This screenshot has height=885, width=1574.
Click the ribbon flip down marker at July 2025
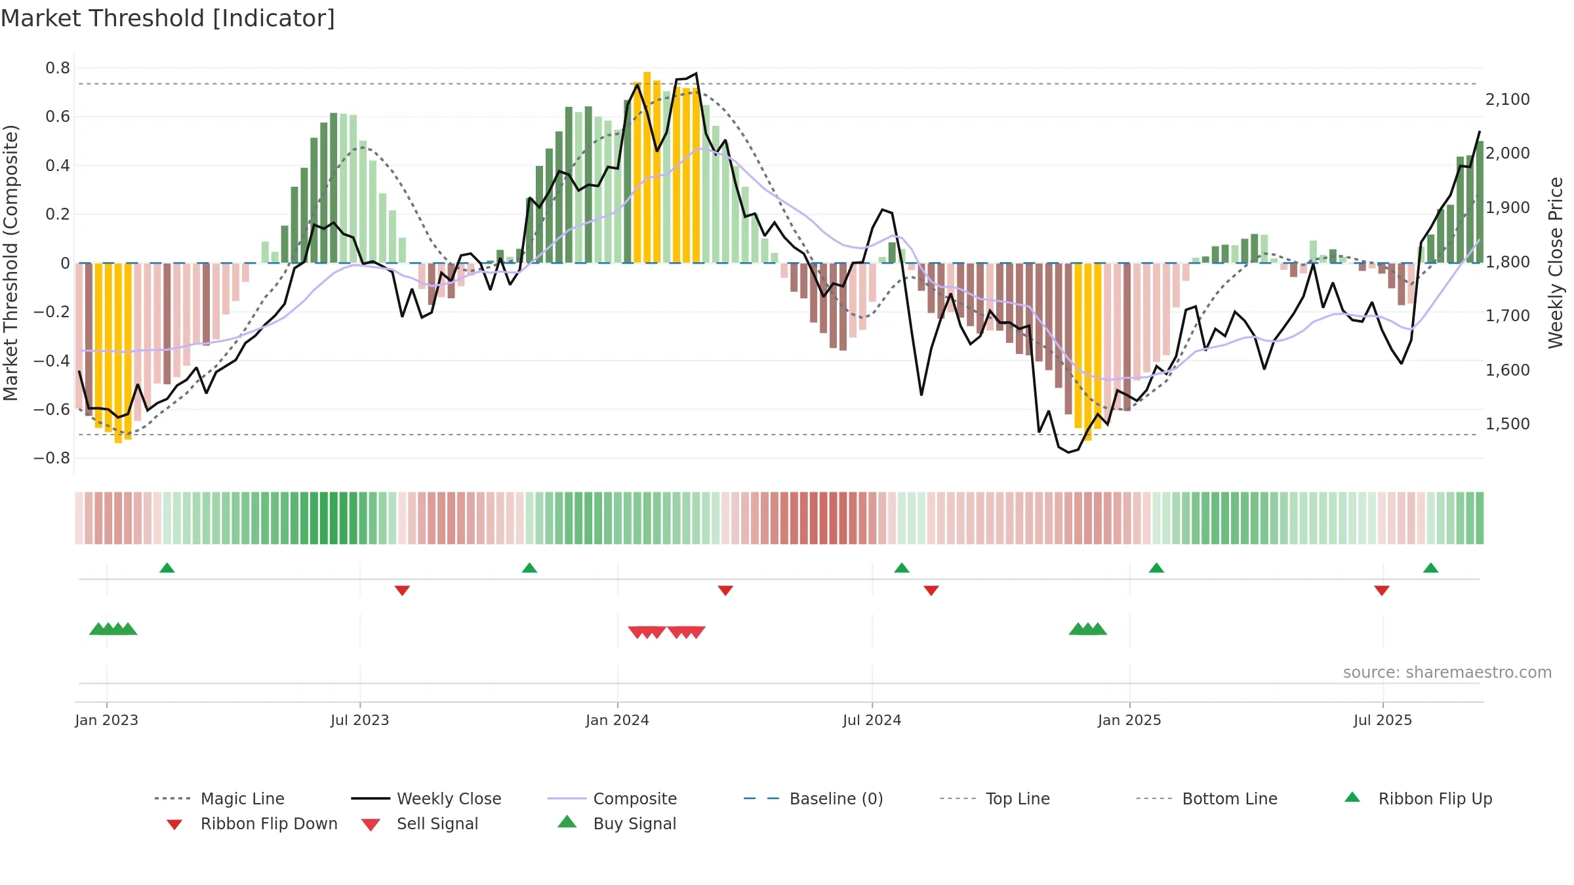point(1382,591)
